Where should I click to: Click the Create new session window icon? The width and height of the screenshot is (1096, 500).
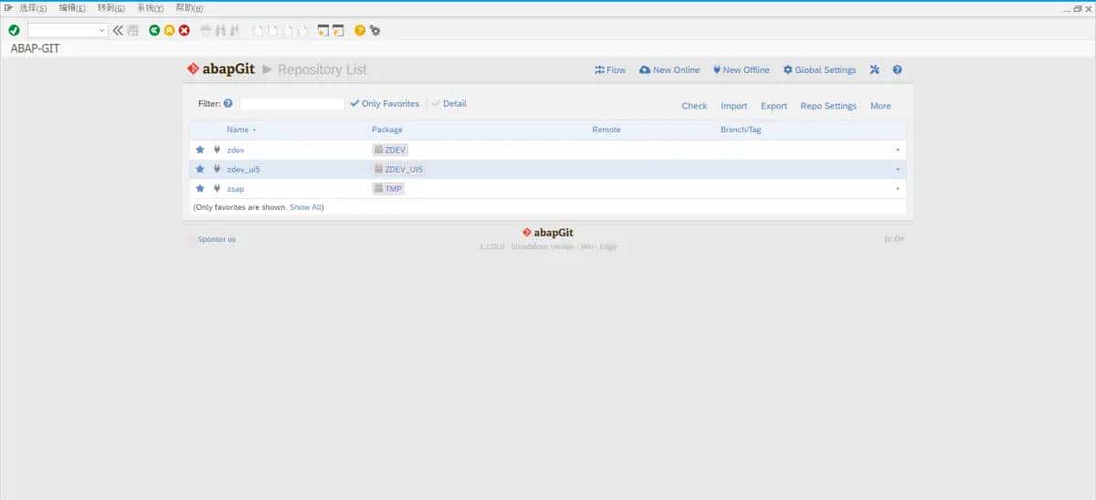323,30
